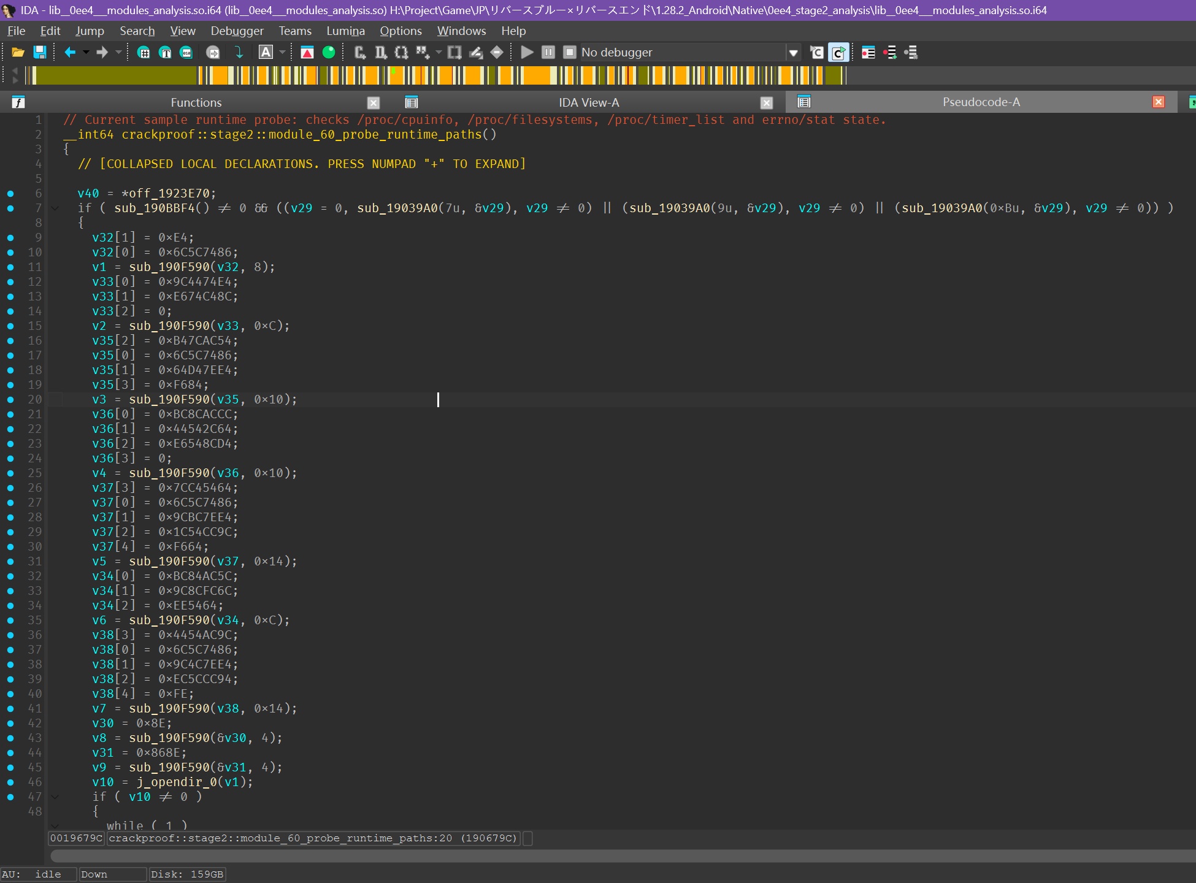Viewport: 1196px width, 883px height.
Task: Click the collapsed local declarations comment line
Action: 302,164
